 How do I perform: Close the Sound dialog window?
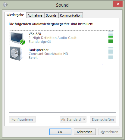click(118, 4)
